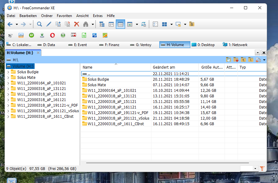The width and height of the screenshot is (278, 183).
Task: Click the orange filter funnel icon
Action: point(262,168)
